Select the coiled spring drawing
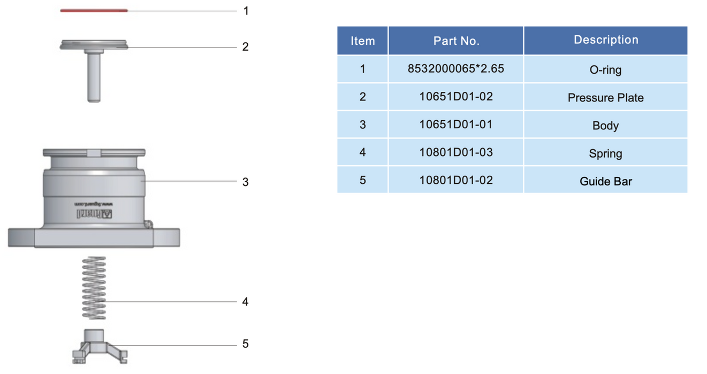Image resolution: width=707 pixels, height=374 pixels. [94, 289]
